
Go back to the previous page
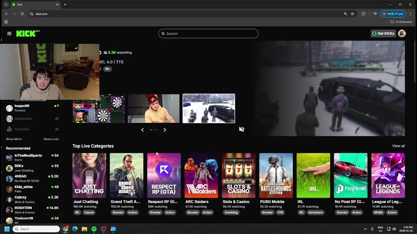click(x=7, y=14)
